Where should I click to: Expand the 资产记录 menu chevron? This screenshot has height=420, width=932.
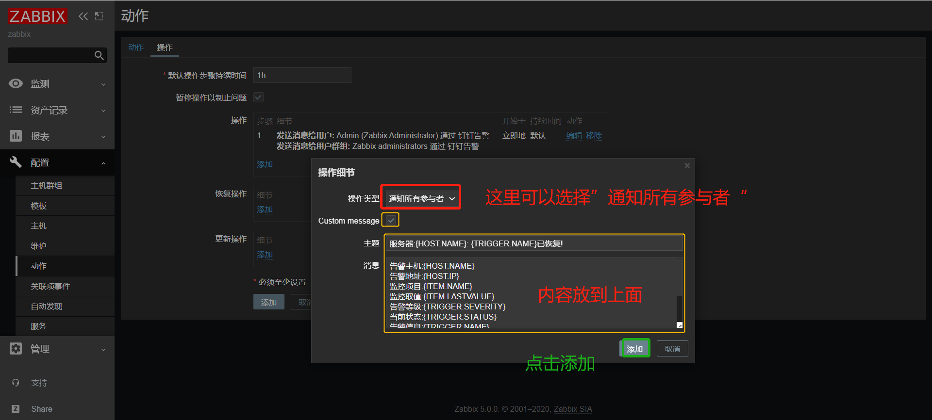tap(103, 111)
